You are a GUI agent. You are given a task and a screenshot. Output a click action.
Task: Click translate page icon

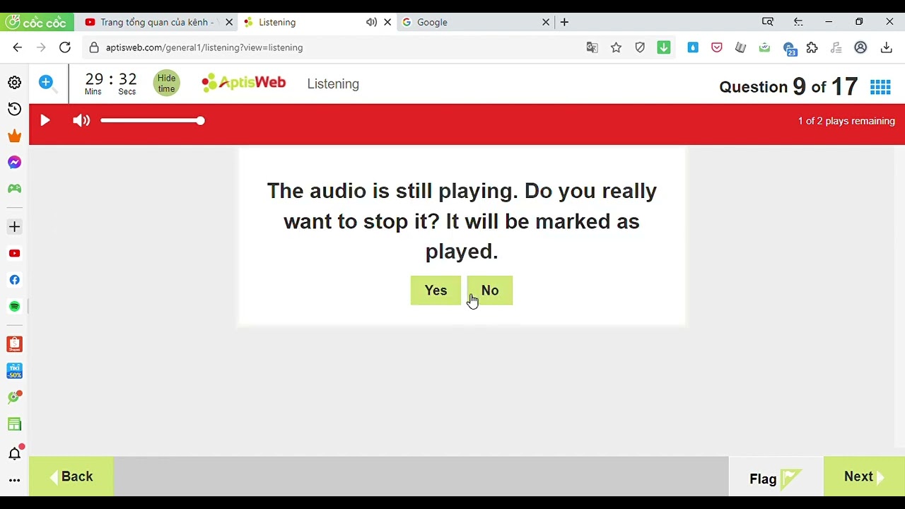[x=592, y=47]
